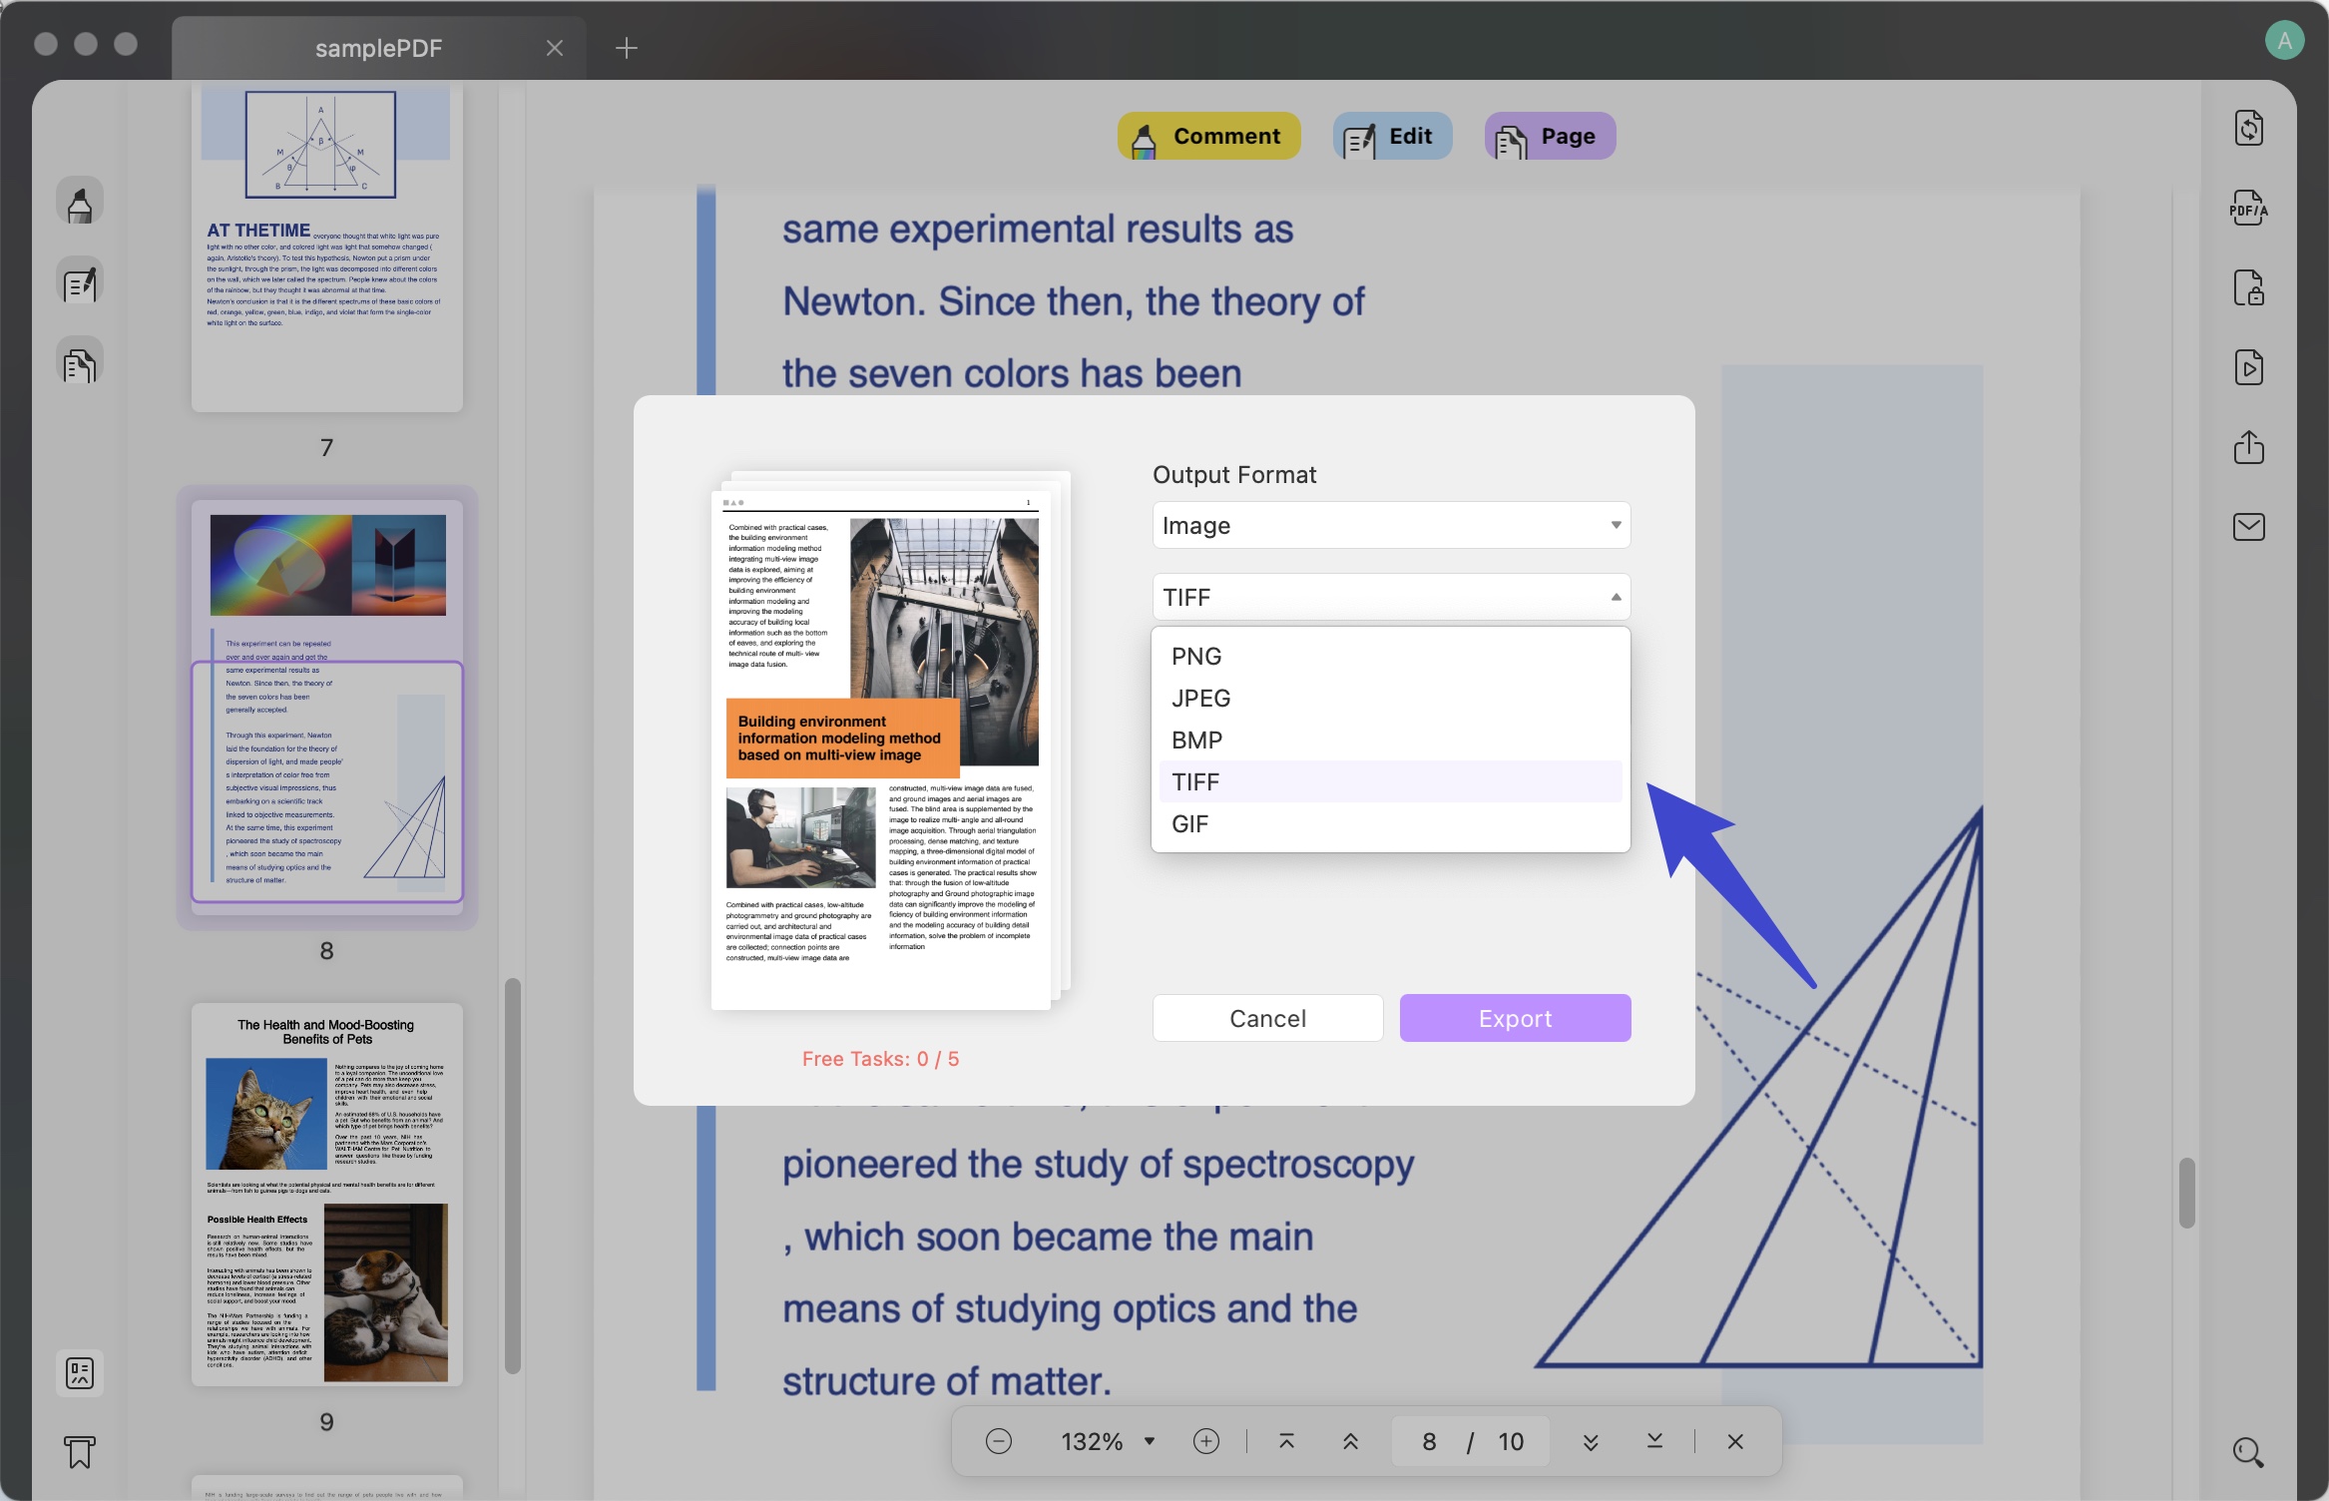Cancel the export dialog
The height and width of the screenshot is (1501, 2329).
1267,1017
